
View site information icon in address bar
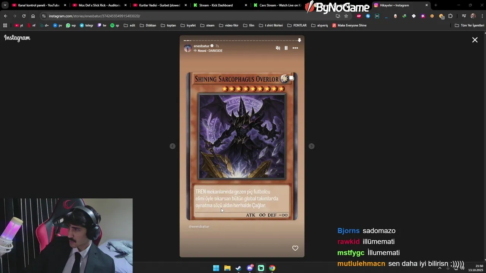pos(44,16)
